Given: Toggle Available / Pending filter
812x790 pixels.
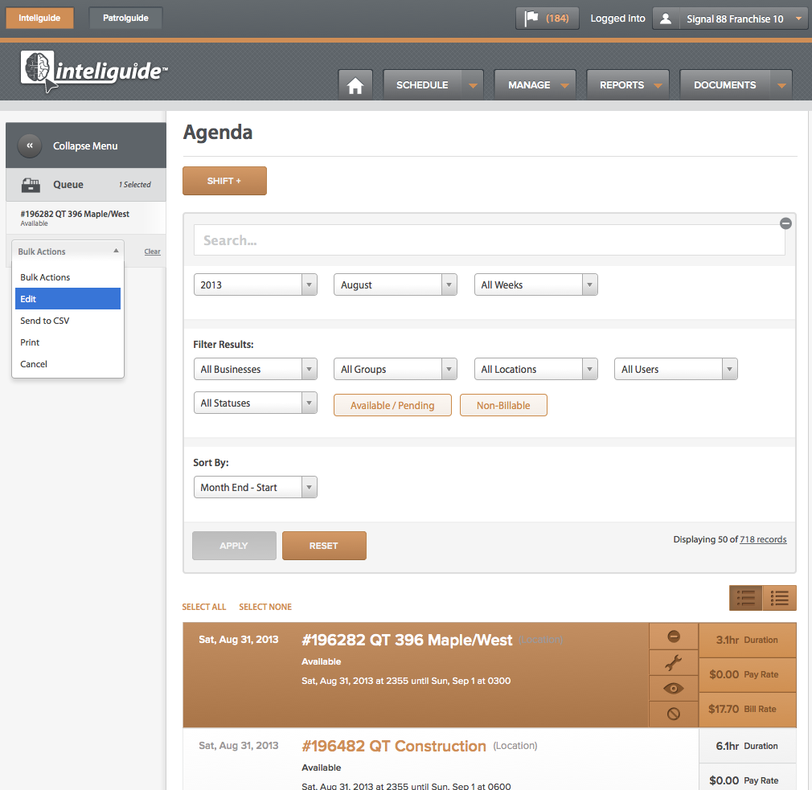Looking at the screenshot, I should (392, 405).
